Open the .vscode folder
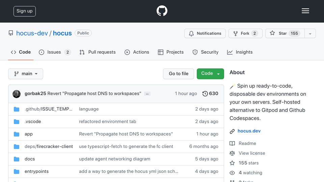 pos(33,122)
